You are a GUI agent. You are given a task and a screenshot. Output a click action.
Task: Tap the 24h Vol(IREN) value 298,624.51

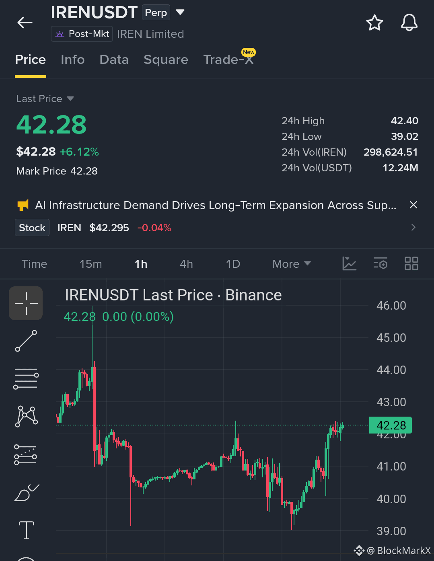tap(391, 152)
